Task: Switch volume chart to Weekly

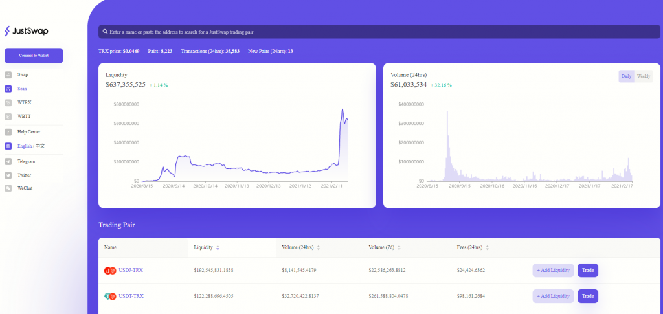Action: pyautogui.click(x=643, y=76)
